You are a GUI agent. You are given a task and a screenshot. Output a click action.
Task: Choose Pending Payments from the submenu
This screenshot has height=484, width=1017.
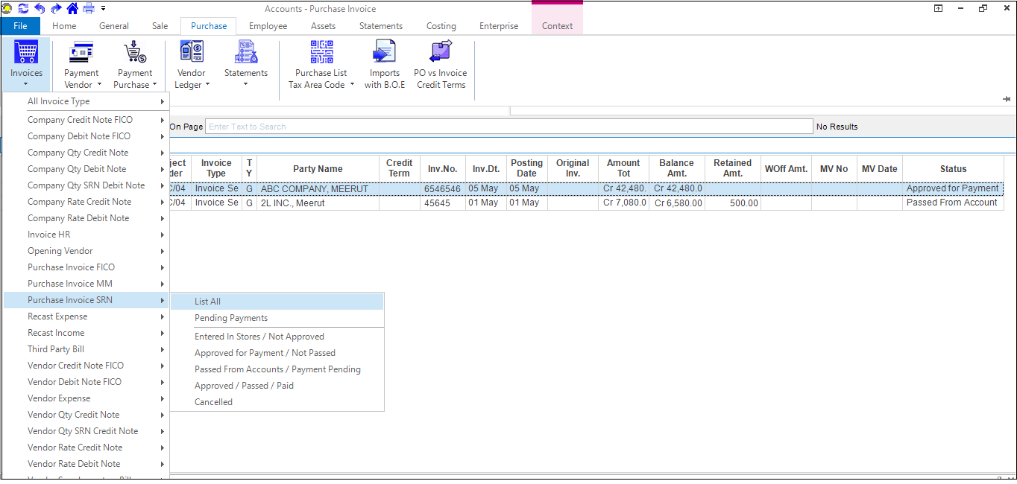(x=231, y=318)
